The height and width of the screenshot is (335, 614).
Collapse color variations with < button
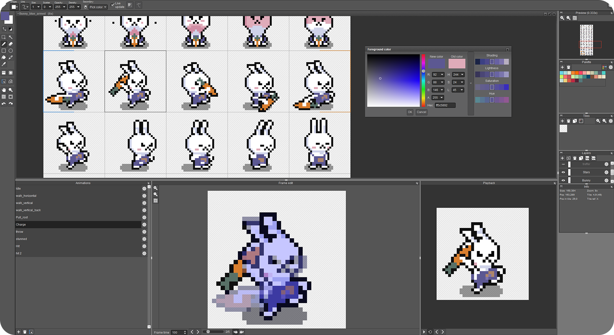[x=470, y=83]
